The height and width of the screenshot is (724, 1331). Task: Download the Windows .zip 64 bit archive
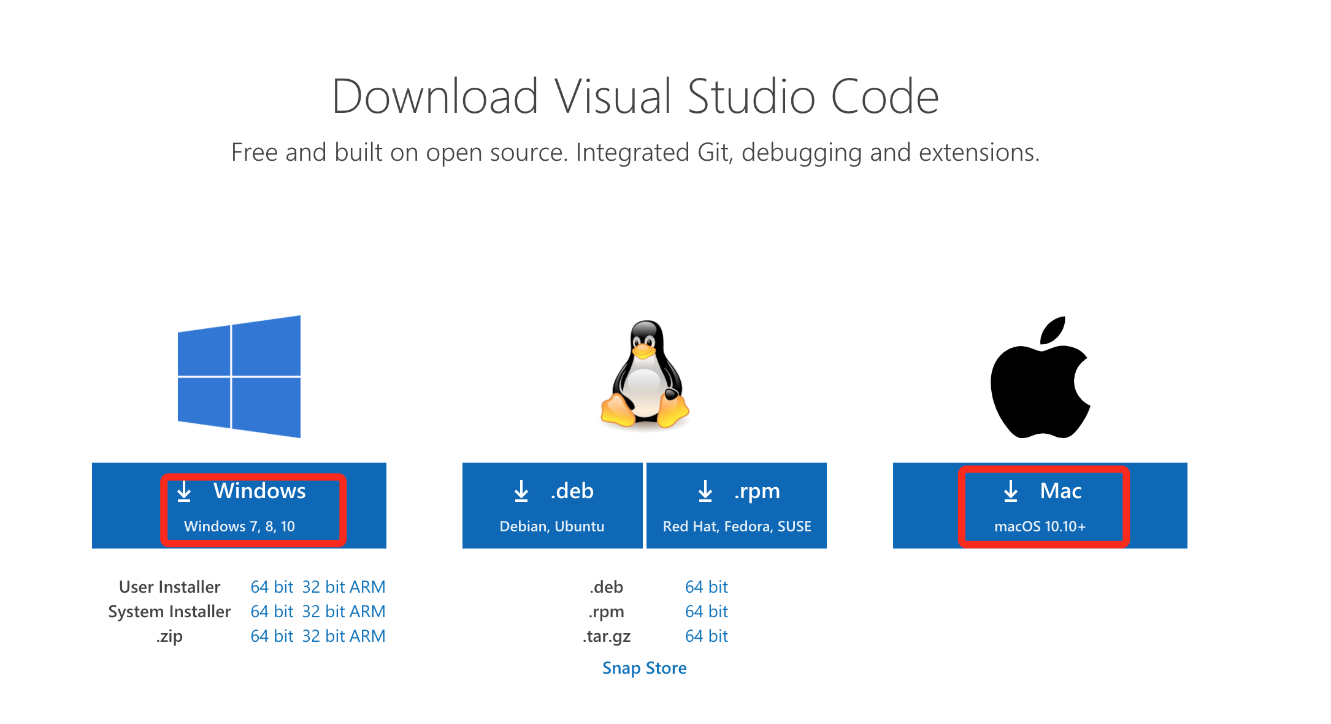click(272, 636)
